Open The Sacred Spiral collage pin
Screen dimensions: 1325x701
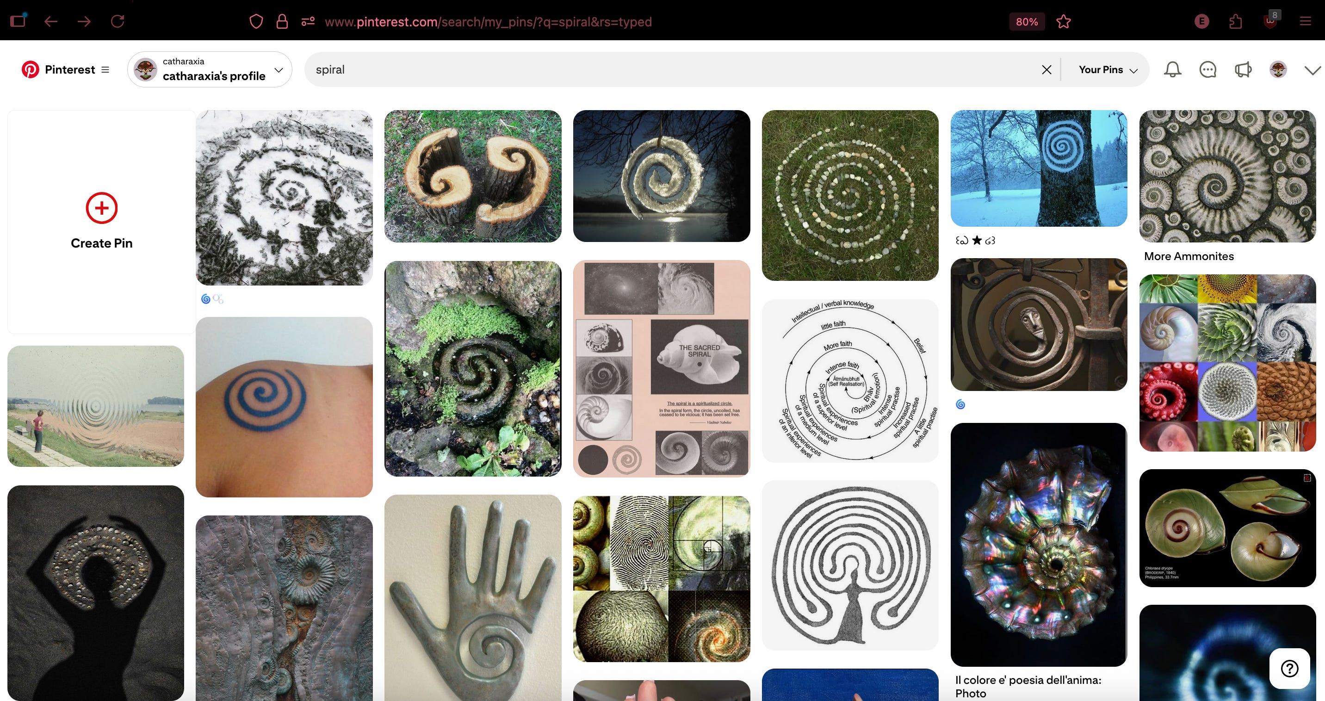662,368
